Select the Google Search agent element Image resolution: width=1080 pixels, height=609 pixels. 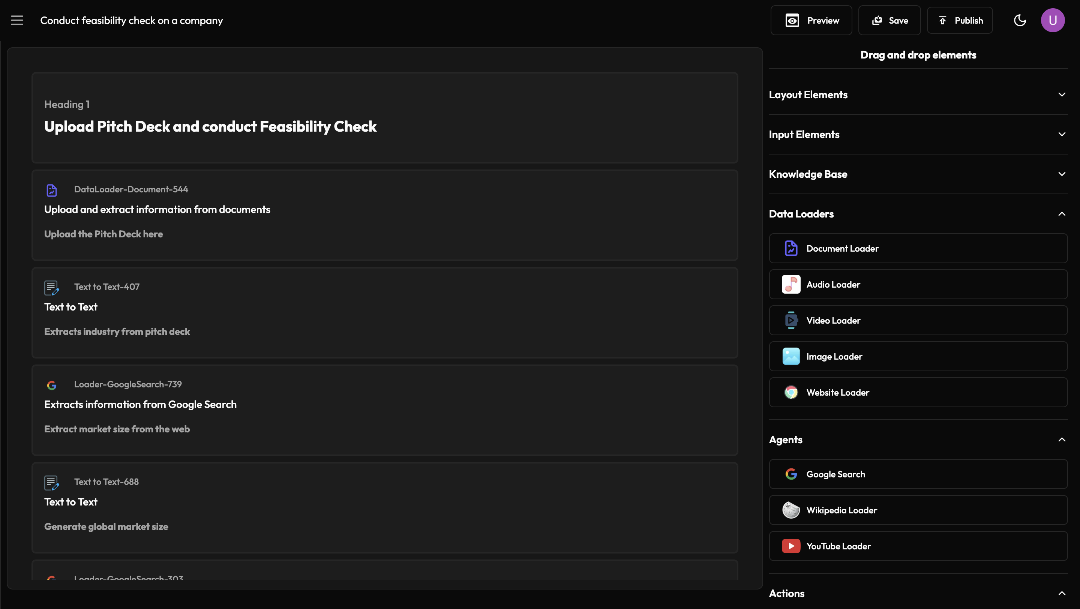pos(918,474)
